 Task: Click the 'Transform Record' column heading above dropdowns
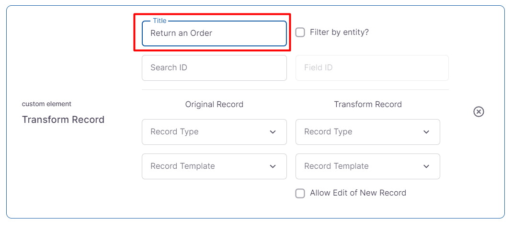tap(368, 104)
